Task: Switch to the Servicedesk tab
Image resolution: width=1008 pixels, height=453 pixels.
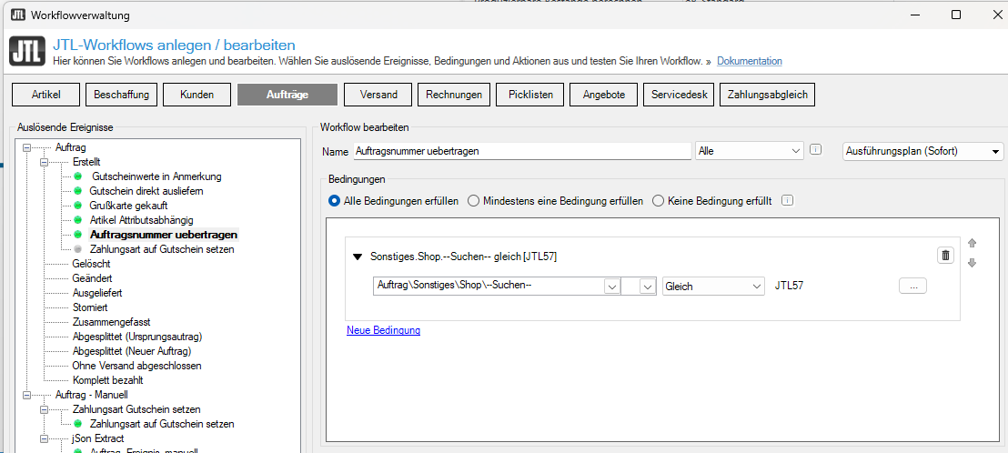Action: 679,95
